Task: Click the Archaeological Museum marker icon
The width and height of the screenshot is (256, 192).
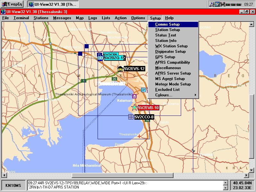Action: point(134,96)
